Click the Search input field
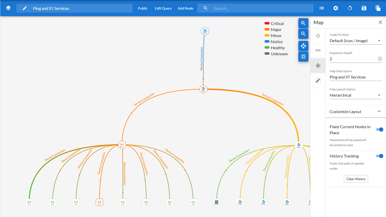Image resolution: width=386 pixels, height=217 pixels. (260, 8)
